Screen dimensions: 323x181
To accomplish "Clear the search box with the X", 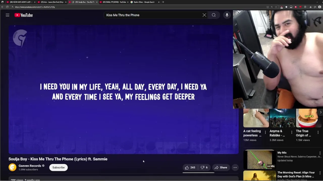I will 204,15.
